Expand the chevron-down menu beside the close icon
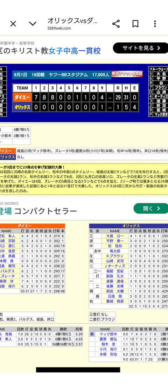168x392 pixels. (x=33, y=24)
